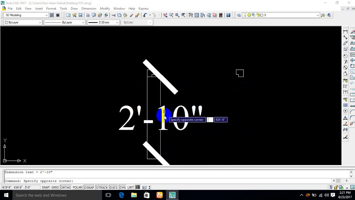The width and height of the screenshot is (355, 200).
Task: Open a drawing file with the Open icon
Action: pos(74,15)
